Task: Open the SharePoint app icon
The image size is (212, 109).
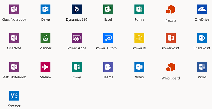Action: tap(202, 38)
